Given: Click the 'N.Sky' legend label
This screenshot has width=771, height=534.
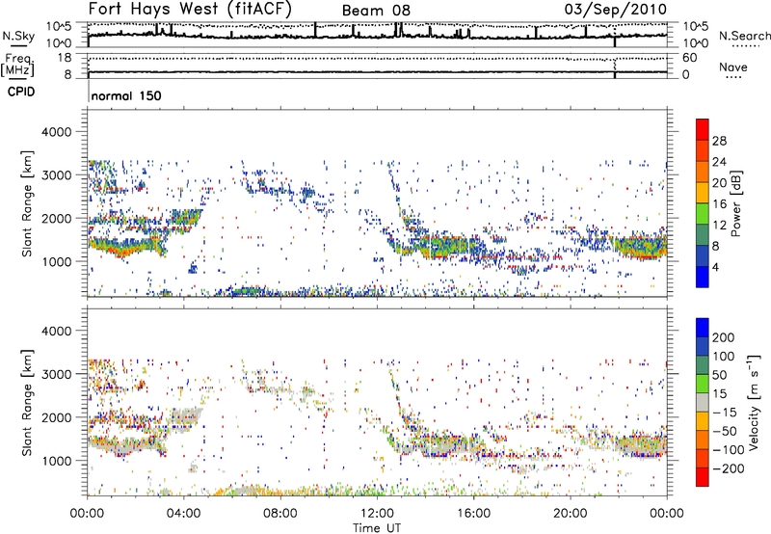Looking at the screenshot, I should point(18,36).
